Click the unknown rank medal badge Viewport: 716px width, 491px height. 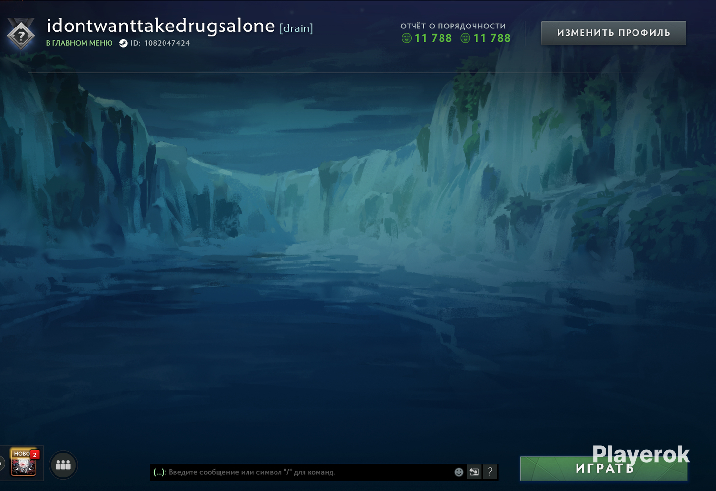21,34
